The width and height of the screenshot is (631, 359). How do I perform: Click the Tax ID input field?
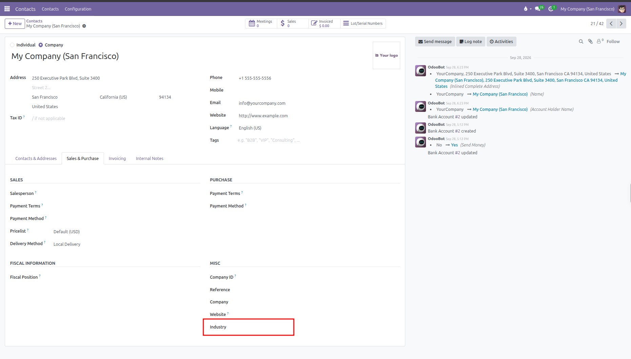(x=115, y=118)
